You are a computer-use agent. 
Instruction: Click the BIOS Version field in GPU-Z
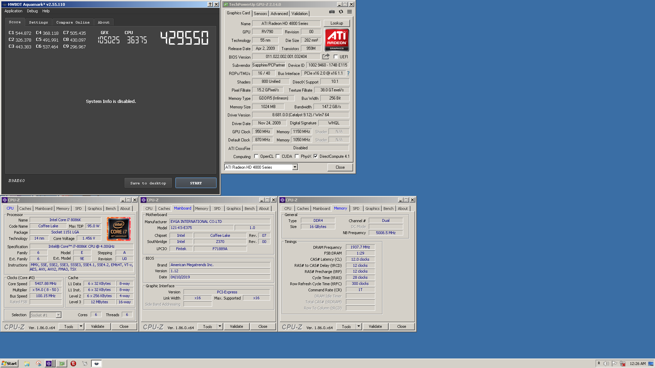(286, 57)
